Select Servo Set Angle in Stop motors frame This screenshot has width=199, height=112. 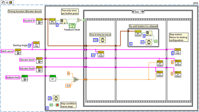click(x=178, y=51)
